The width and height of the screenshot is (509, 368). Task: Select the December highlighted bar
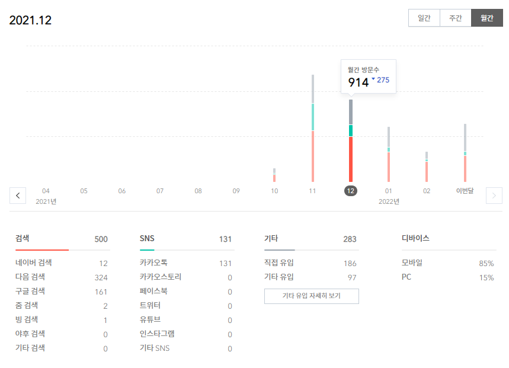point(351,140)
